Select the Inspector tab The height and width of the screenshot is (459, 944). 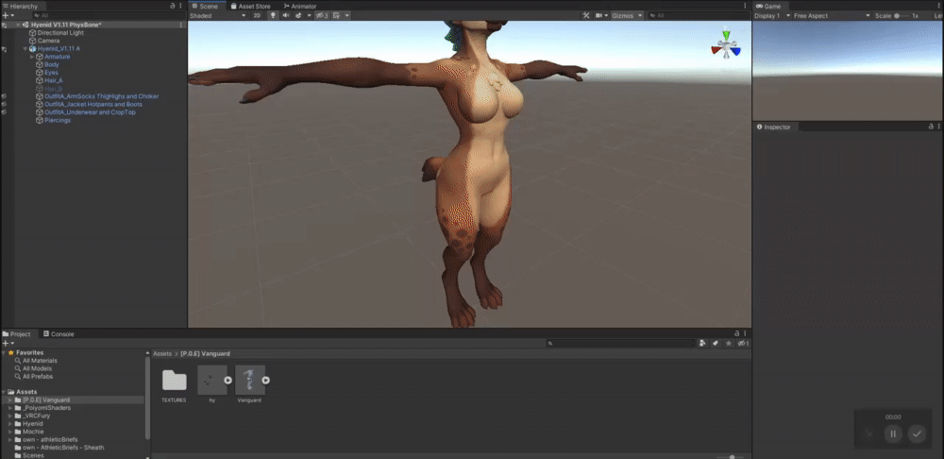[774, 127]
